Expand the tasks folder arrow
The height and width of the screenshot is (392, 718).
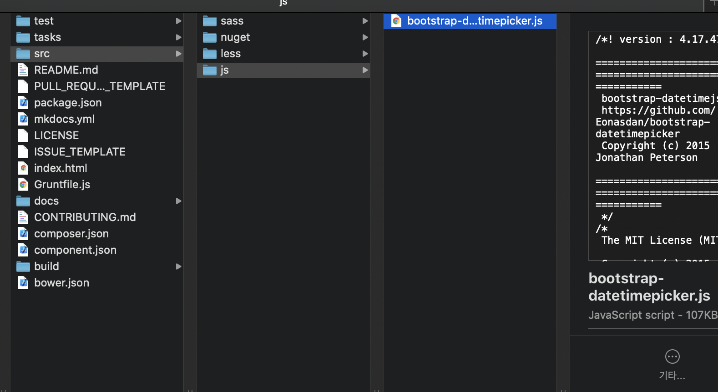click(x=179, y=37)
